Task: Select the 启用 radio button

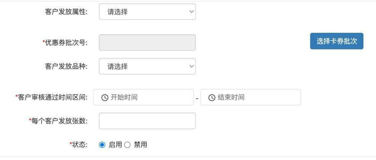Action: [102, 145]
